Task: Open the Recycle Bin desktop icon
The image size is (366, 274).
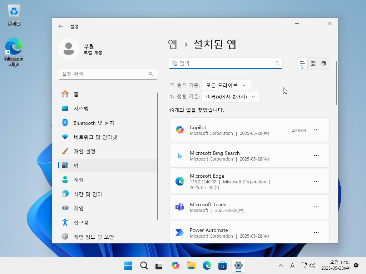Action: pyautogui.click(x=14, y=14)
